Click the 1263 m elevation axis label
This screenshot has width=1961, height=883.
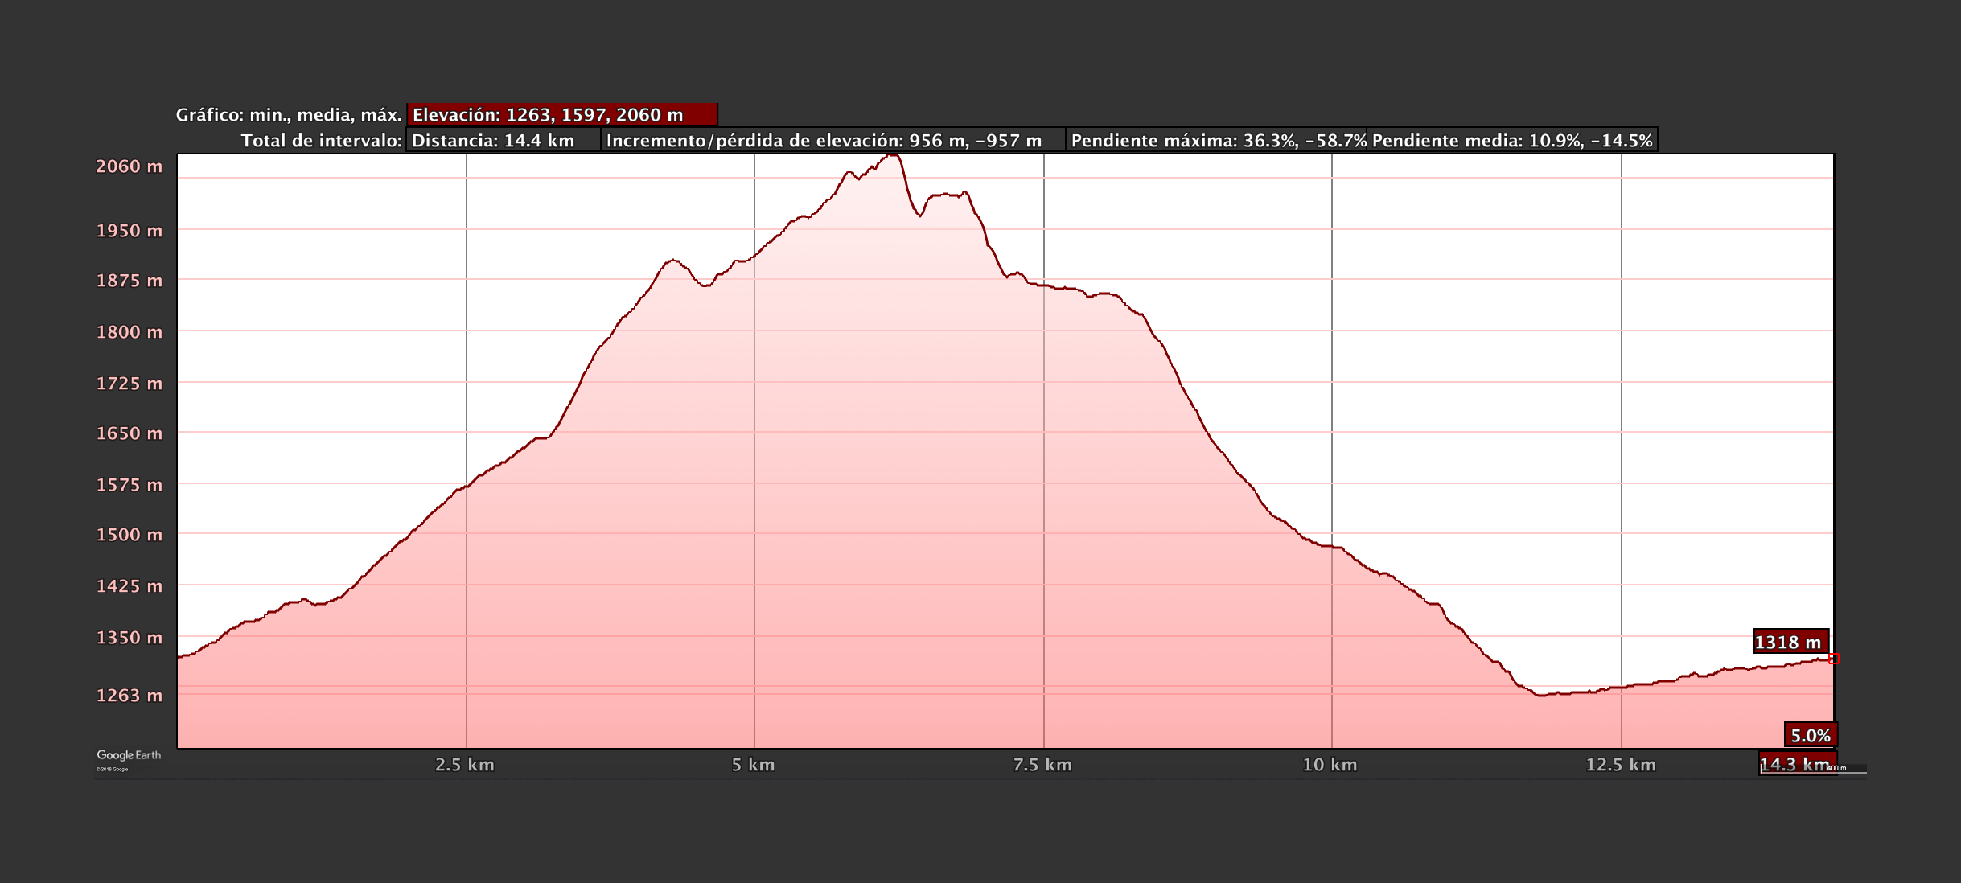(129, 696)
